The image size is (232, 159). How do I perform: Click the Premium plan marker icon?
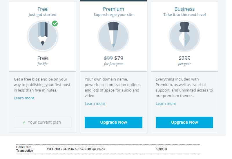[x=113, y=36]
